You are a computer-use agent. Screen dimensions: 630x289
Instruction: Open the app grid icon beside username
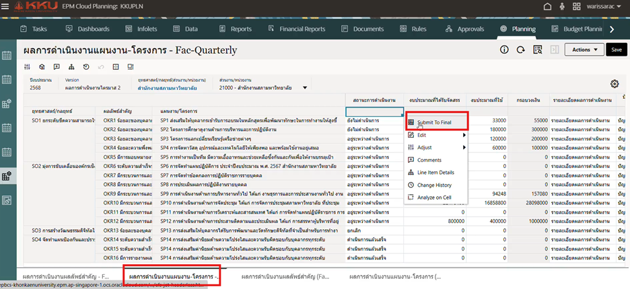577,7
